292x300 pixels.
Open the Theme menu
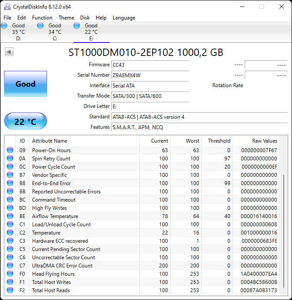[x=66, y=18]
